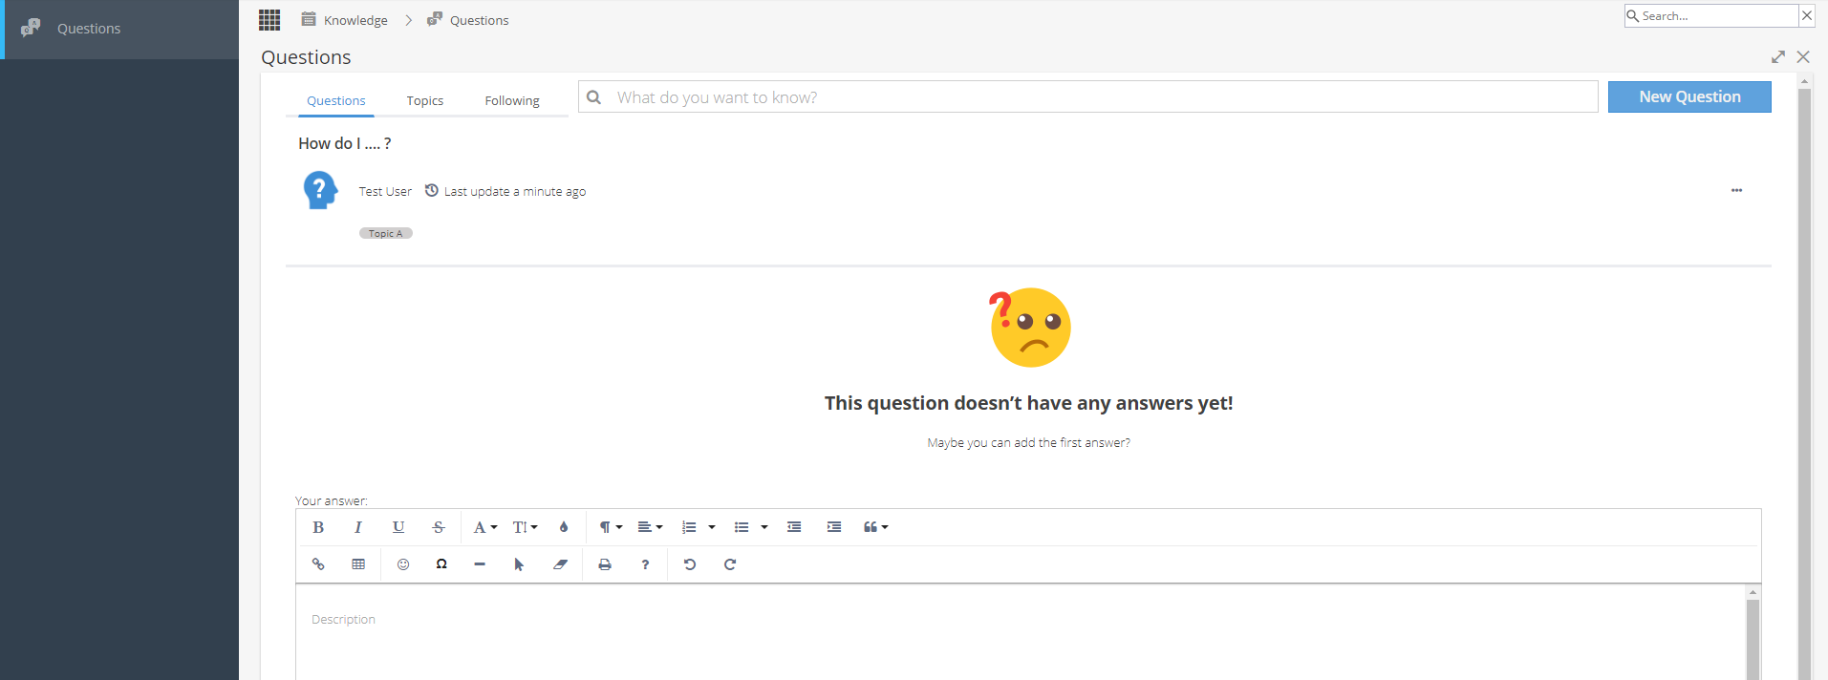The width and height of the screenshot is (1828, 680).
Task: Open the text alignment dropdown
Action: 650,527
